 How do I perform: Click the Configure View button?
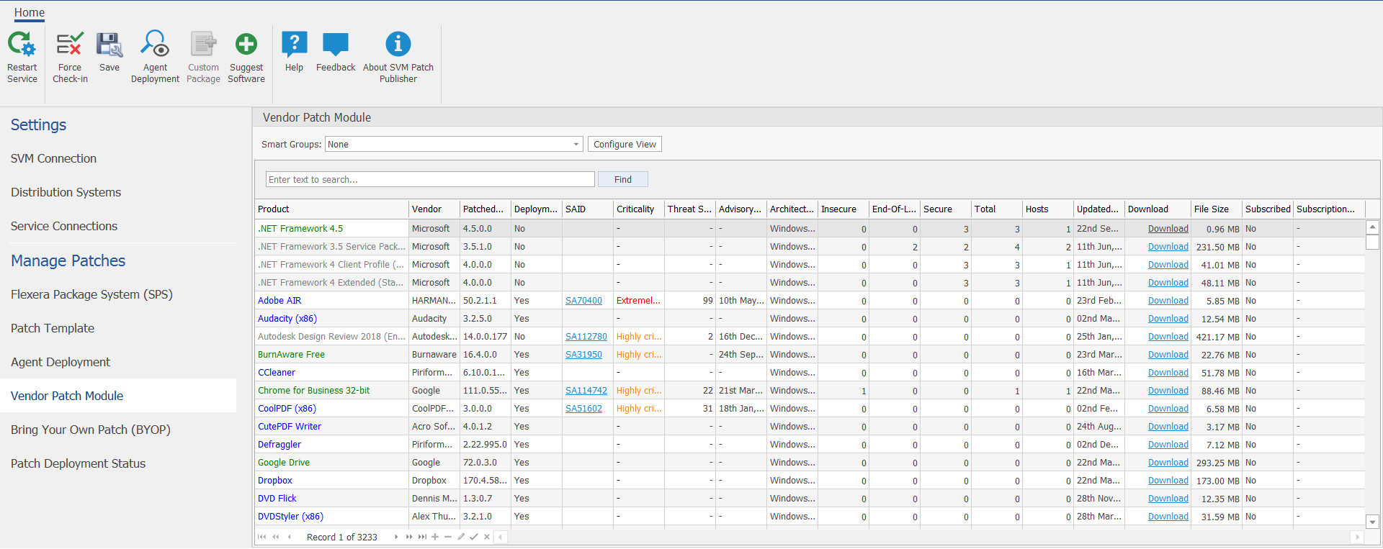[625, 145]
